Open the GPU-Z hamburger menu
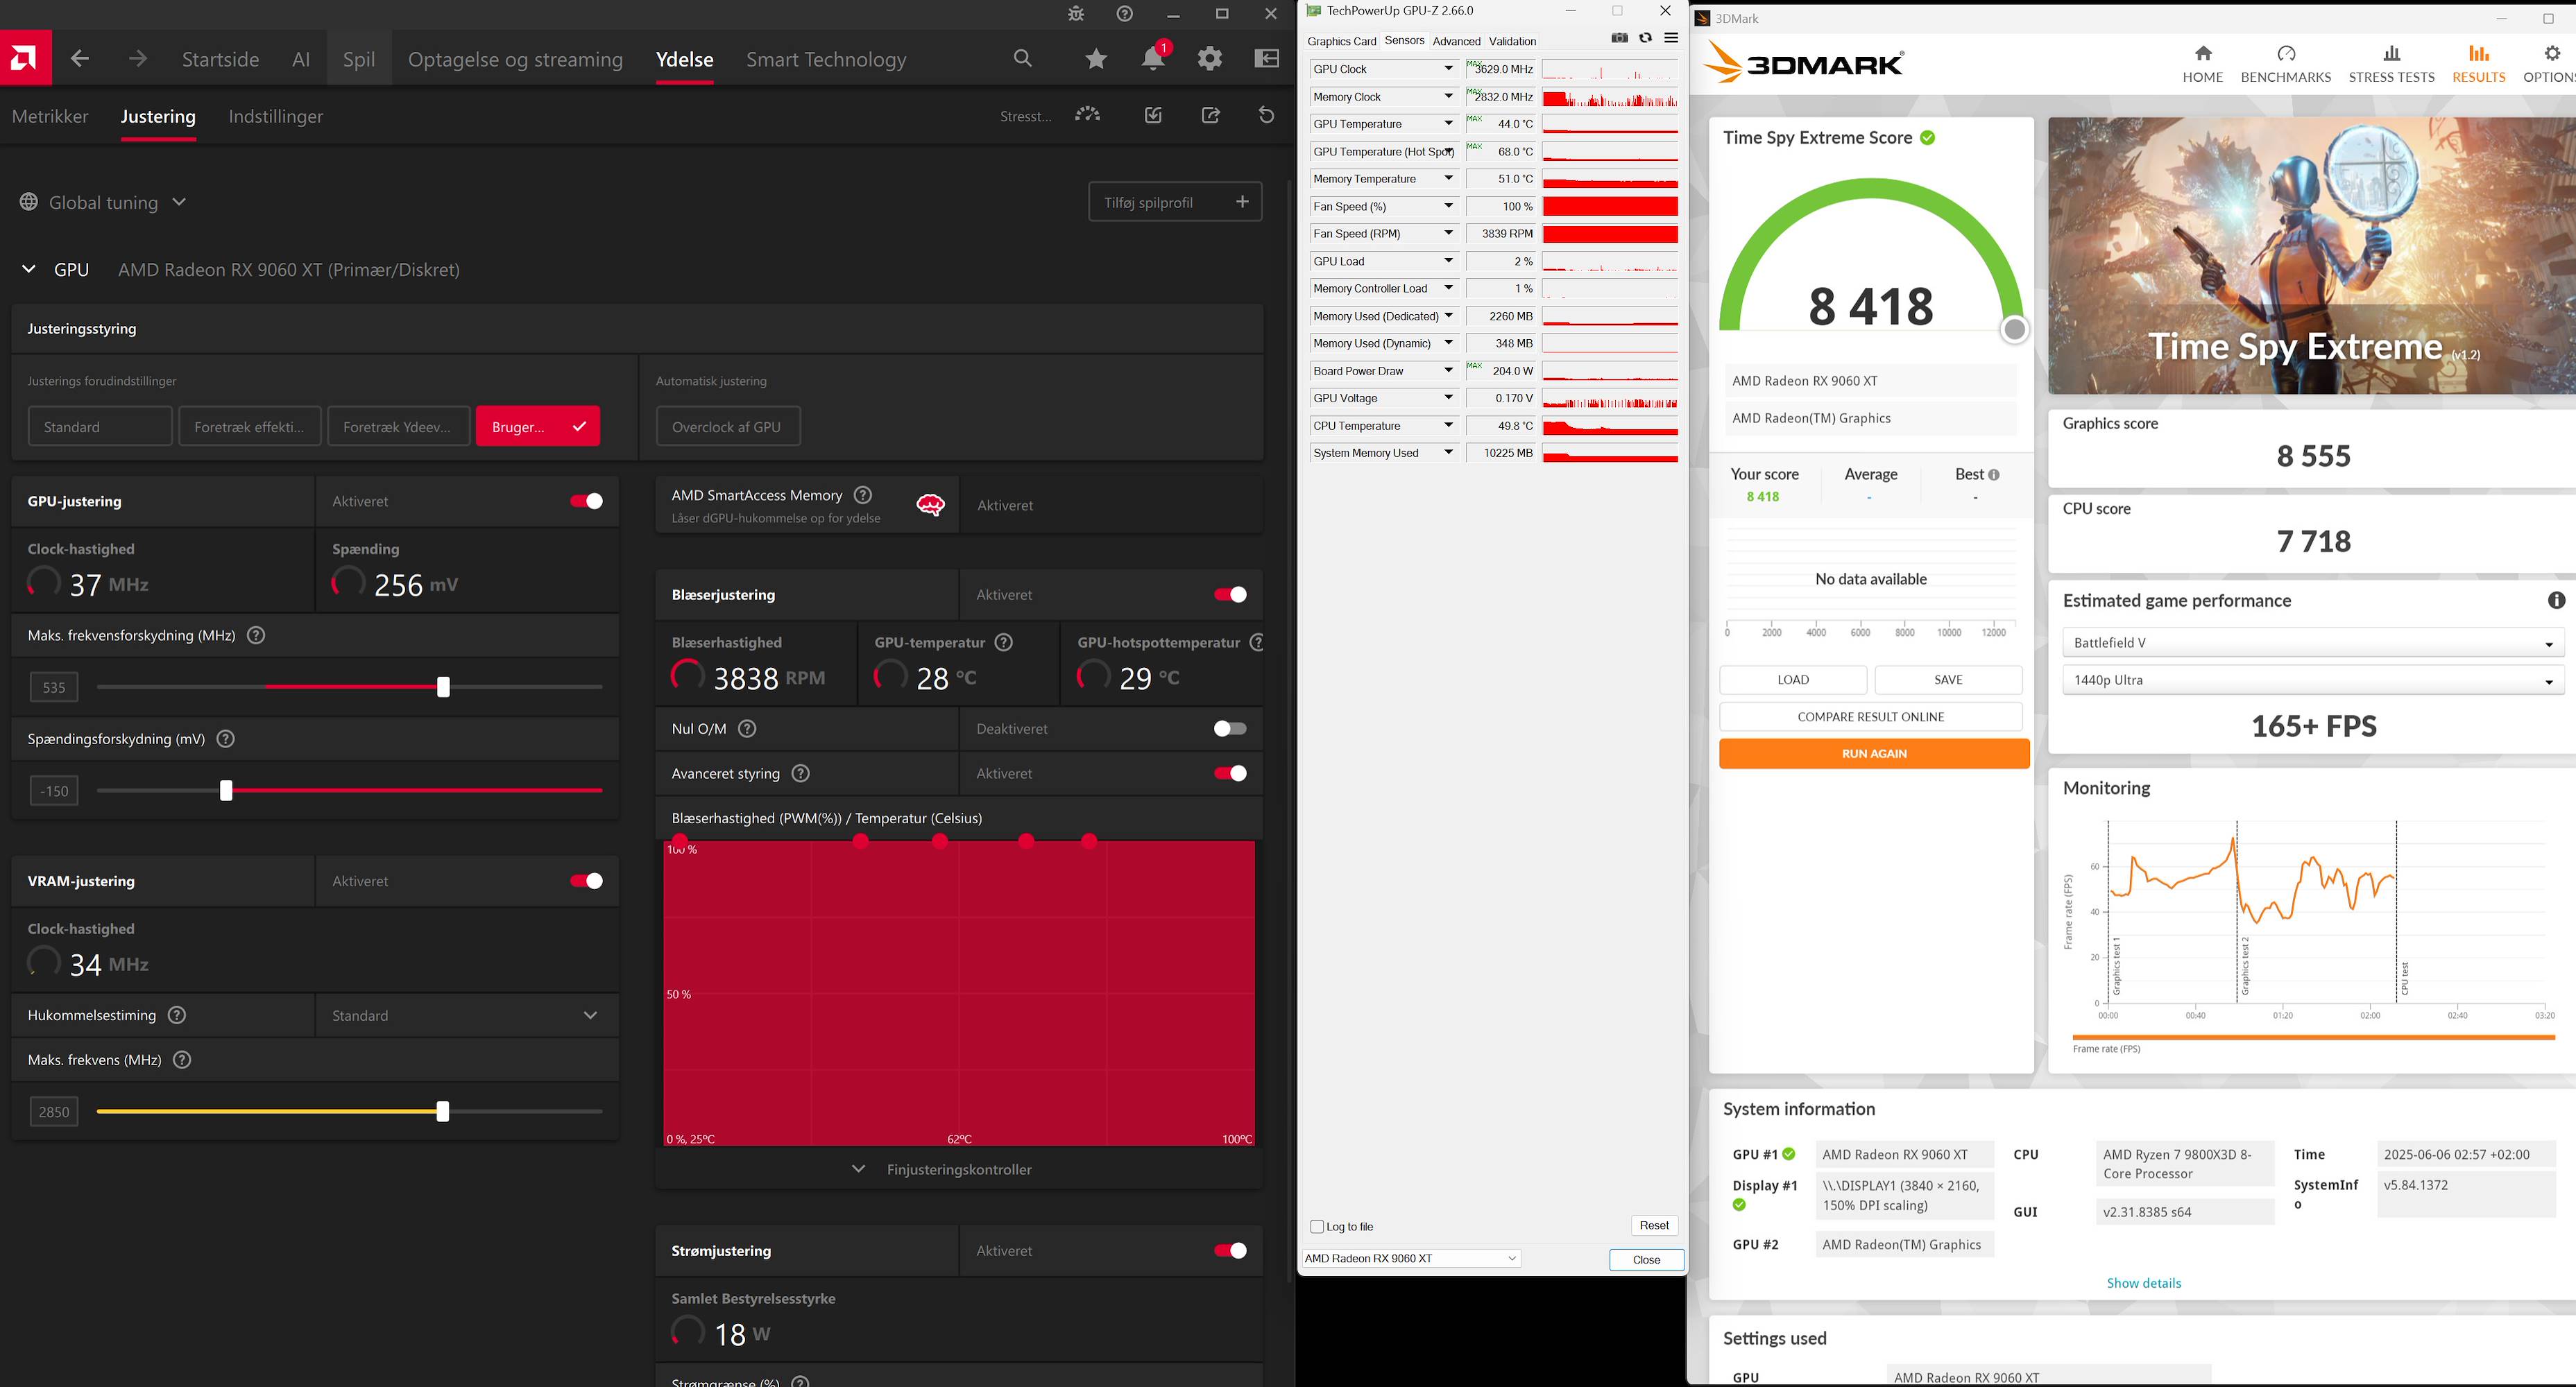The image size is (2576, 1387). (1671, 38)
